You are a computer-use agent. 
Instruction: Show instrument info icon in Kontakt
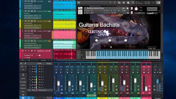coord(127,8)
